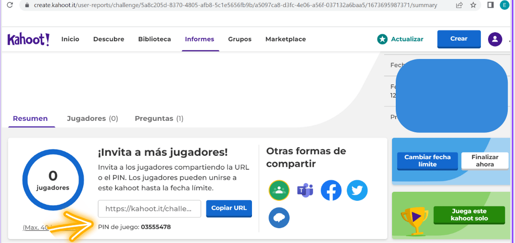Image resolution: width=515 pixels, height=243 pixels.
Task: Share on Twitter icon
Action: (x=357, y=190)
